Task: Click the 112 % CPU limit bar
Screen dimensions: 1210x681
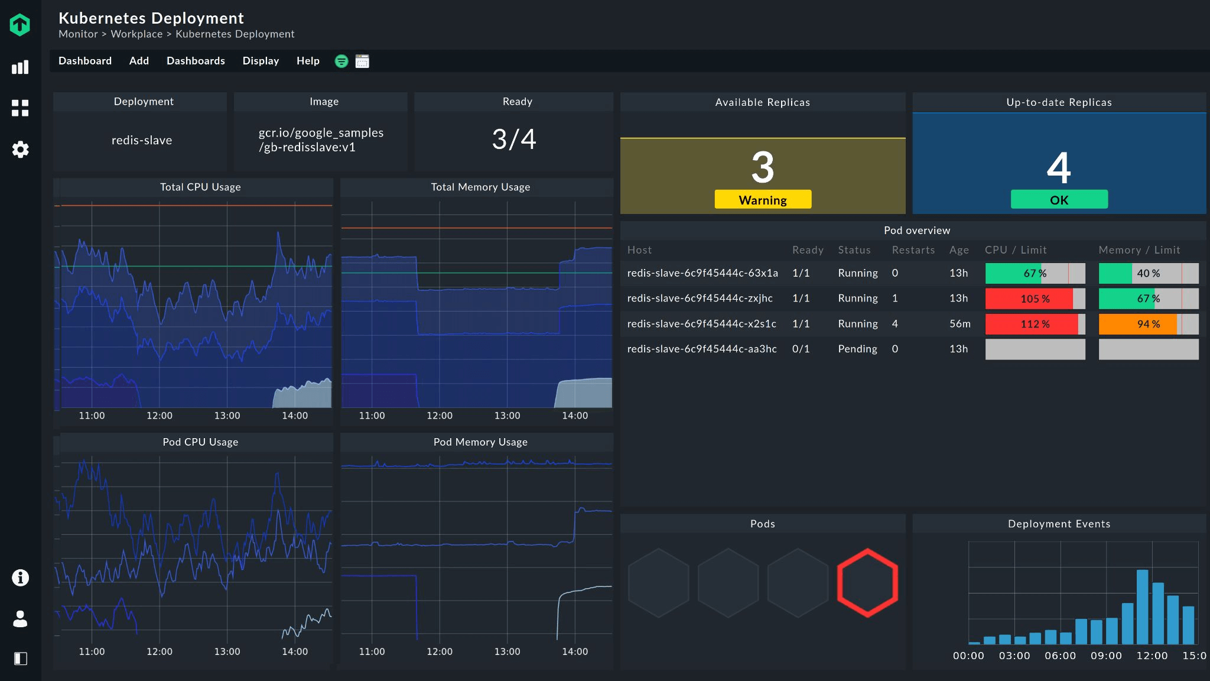Action: [1035, 324]
